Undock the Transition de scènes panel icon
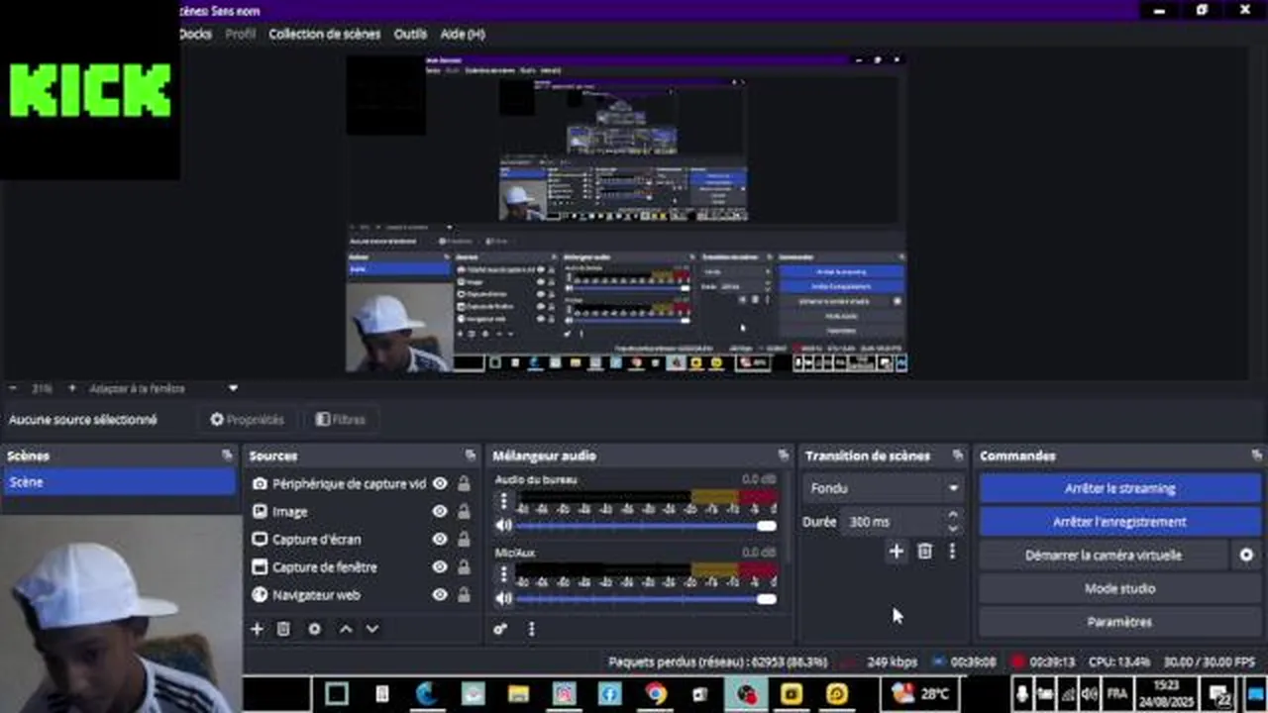The image size is (1268, 713). [x=957, y=456]
